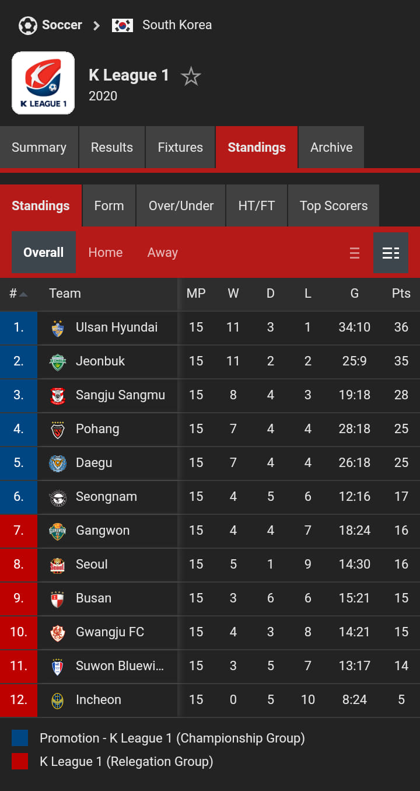The image size is (420, 791).
Task: Select the detailed table view icon
Action: [391, 253]
